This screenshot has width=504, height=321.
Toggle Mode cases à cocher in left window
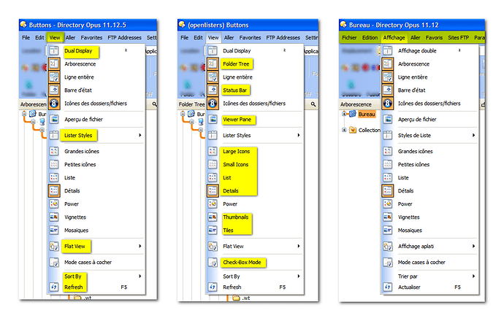tap(96, 262)
